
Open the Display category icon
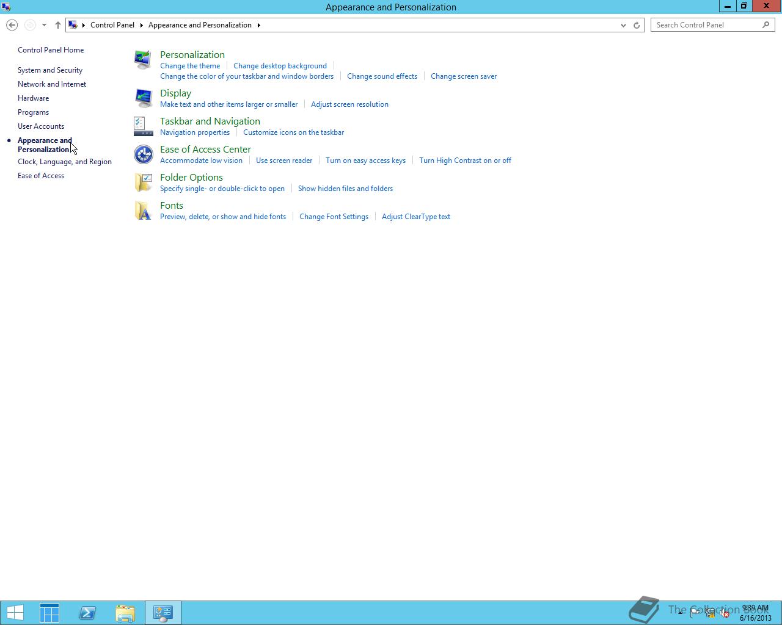coord(143,98)
